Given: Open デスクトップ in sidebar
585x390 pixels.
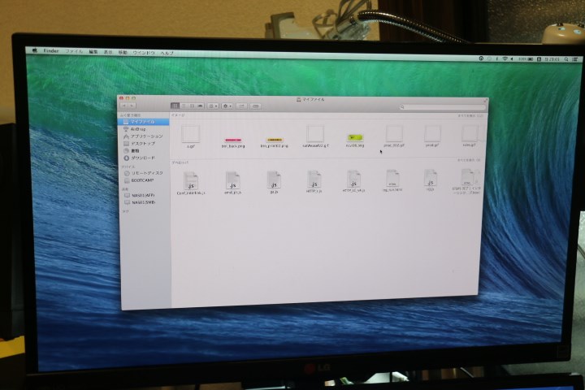Looking at the screenshot, I should pyautogui.click(x=144, y=143).
